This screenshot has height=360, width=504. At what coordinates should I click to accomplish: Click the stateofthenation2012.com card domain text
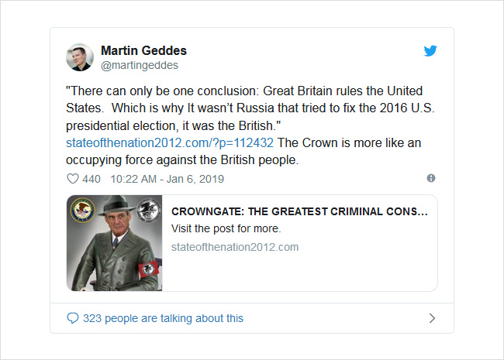235,247
